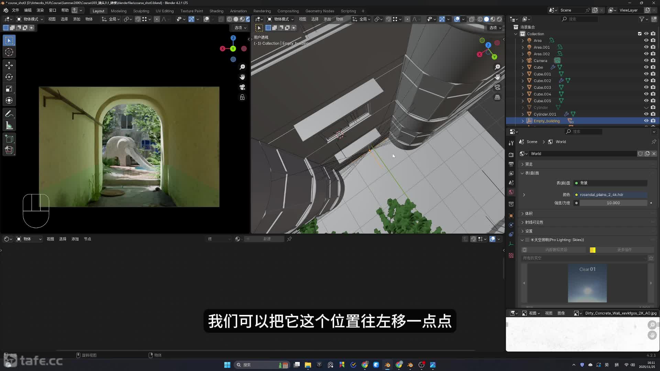Select the Rotate tool

tap(9, 77)
